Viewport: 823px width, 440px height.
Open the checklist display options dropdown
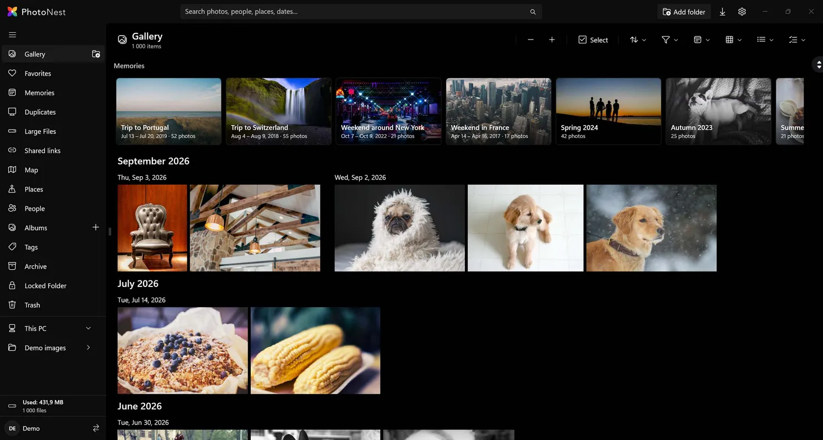click(797, 39)
